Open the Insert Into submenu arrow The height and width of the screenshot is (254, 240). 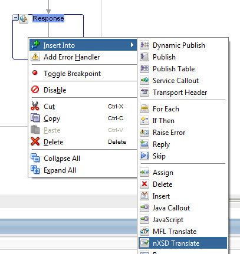(132, 45)
